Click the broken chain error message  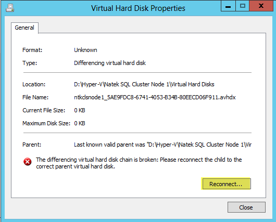139,163
